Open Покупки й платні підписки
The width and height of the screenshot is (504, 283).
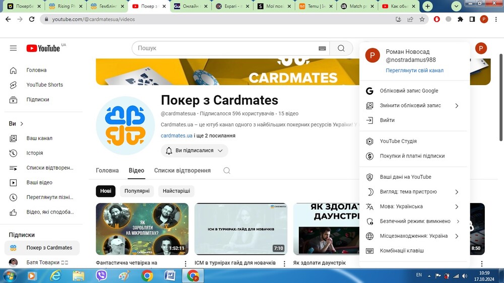point(414,156)
